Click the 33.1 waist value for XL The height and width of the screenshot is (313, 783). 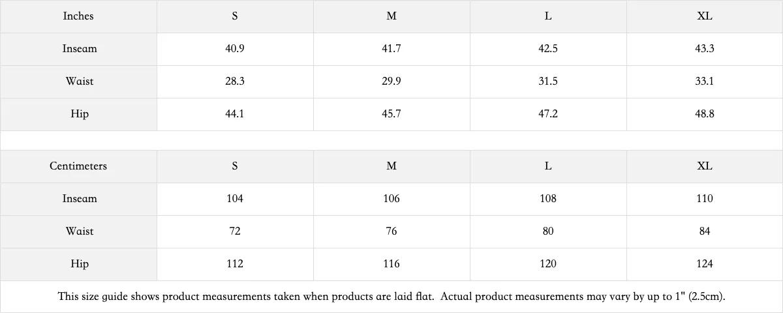pyautogui.click(x=705, y=82)
